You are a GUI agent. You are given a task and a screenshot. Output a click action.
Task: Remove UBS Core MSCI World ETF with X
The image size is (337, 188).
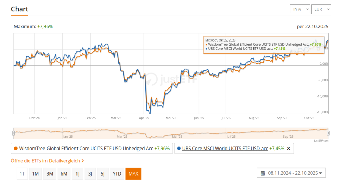point(288,149)
